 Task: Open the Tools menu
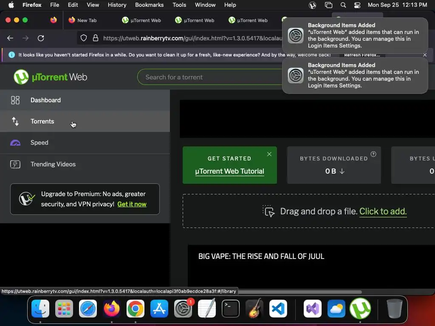point(179,5)
